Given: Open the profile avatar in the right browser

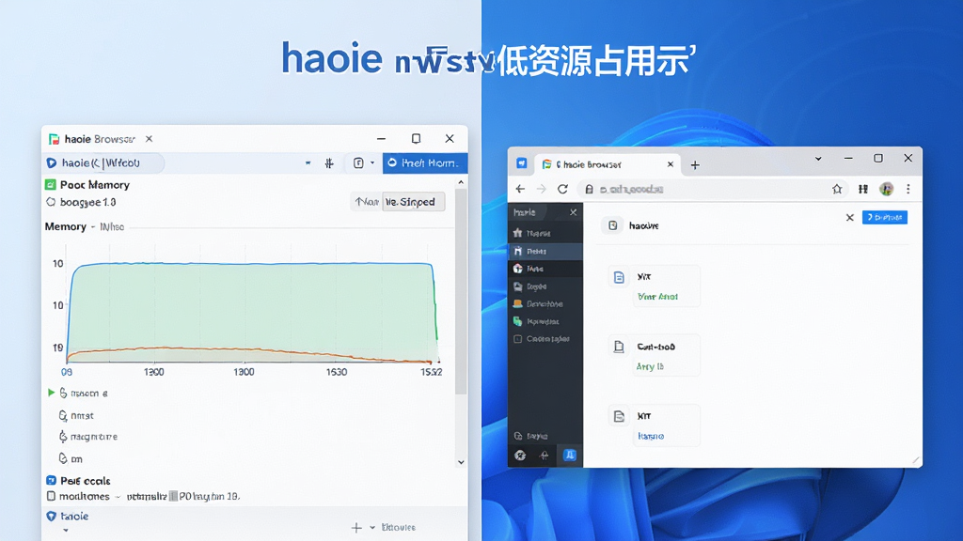Looking at the screenshot, I should (x=886, y=189).
